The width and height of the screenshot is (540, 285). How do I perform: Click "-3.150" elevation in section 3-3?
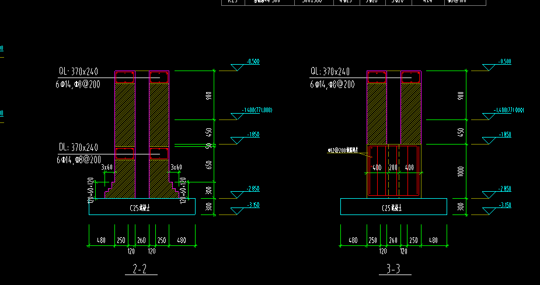pos(504,205)
